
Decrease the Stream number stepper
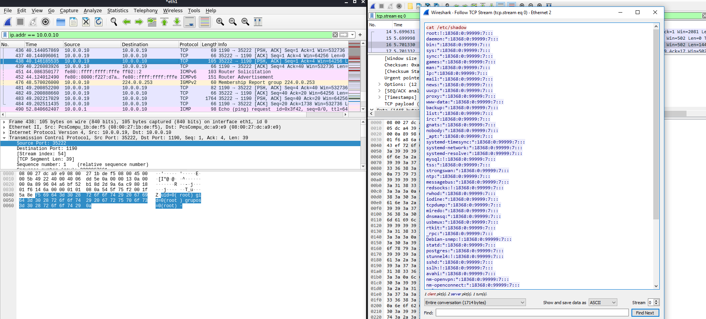[x=657, y=304]
